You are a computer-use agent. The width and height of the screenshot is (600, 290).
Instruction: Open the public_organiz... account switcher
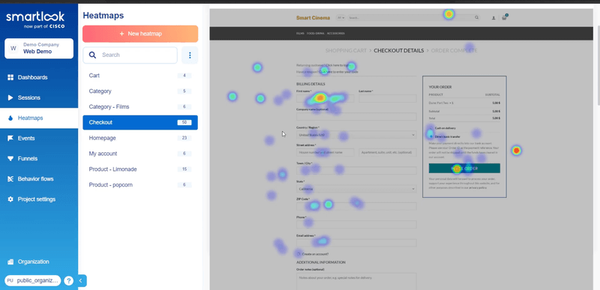[x=32, y=281]
